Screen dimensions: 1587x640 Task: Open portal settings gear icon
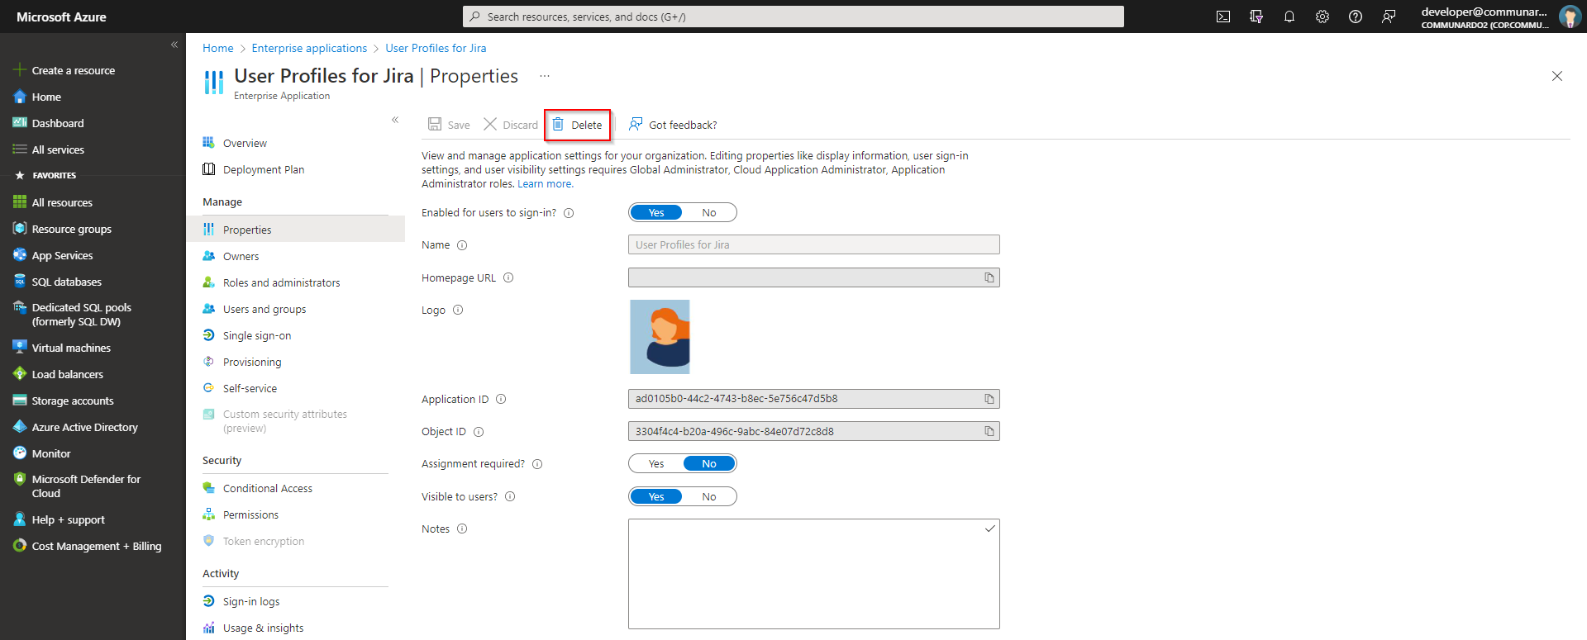coord(1322,17)
